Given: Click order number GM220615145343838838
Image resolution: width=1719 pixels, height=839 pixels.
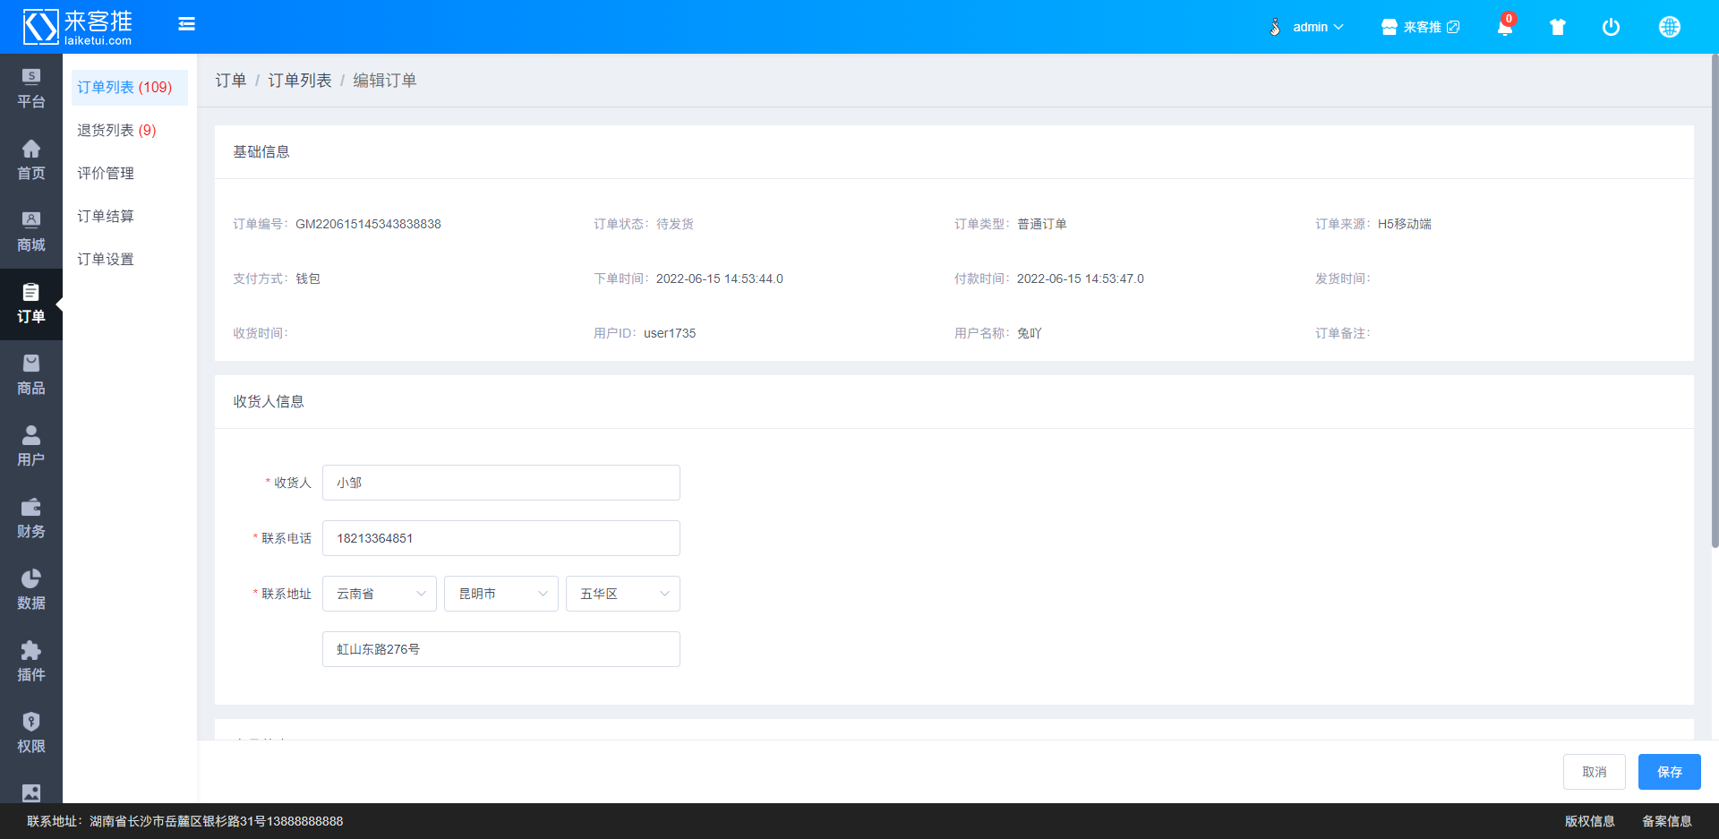Looking at the screenshot, I should pos(368,224).
